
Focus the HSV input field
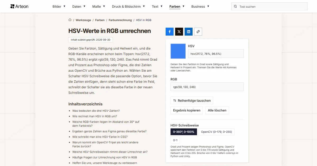[216, 53]
